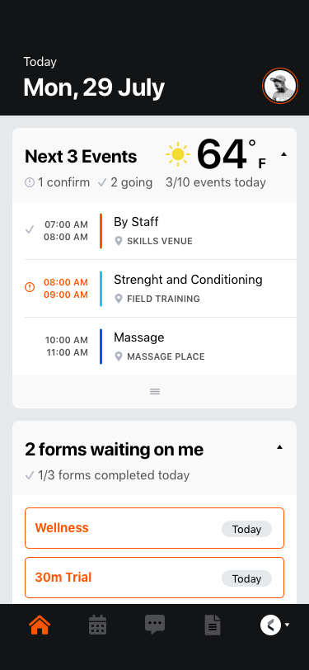Click the events list grab handle
The width and height of the screenshot is (309, 670).
point(155,391)
